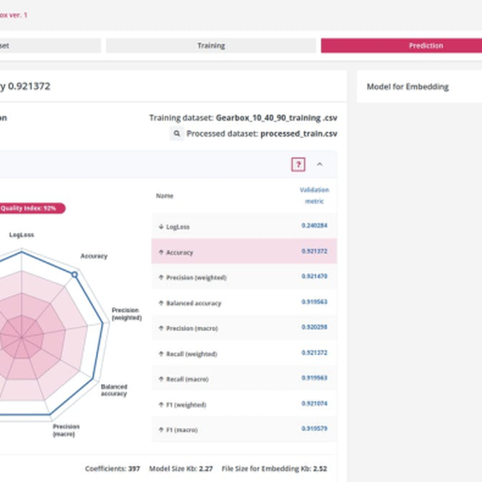Select the highlighted Accuracy metric row
482x482 pixels.
[x=244, y=252]
